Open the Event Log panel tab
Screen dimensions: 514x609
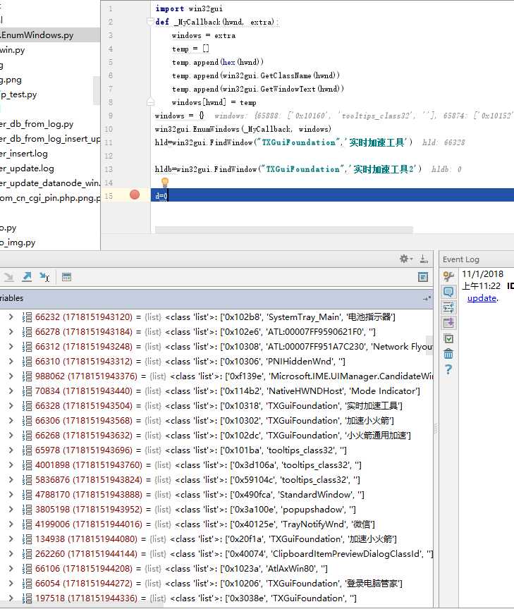461,259
